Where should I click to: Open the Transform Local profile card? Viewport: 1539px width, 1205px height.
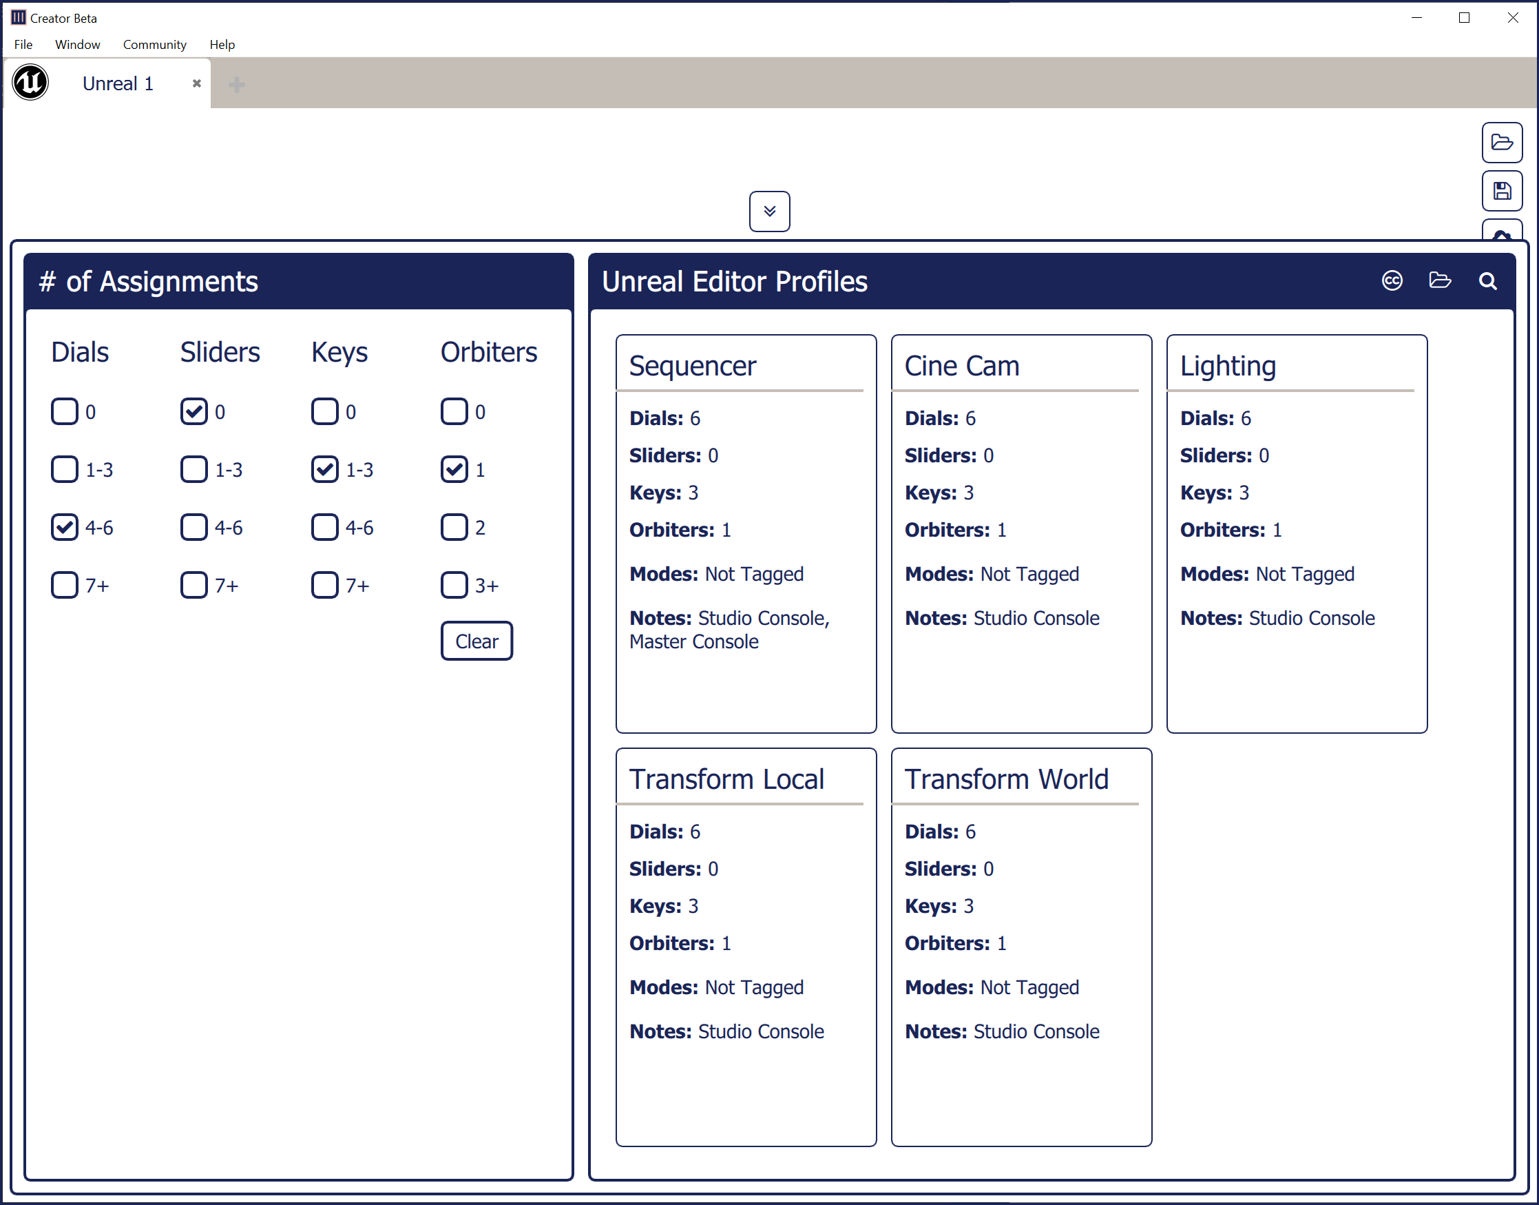click(746, 947)
